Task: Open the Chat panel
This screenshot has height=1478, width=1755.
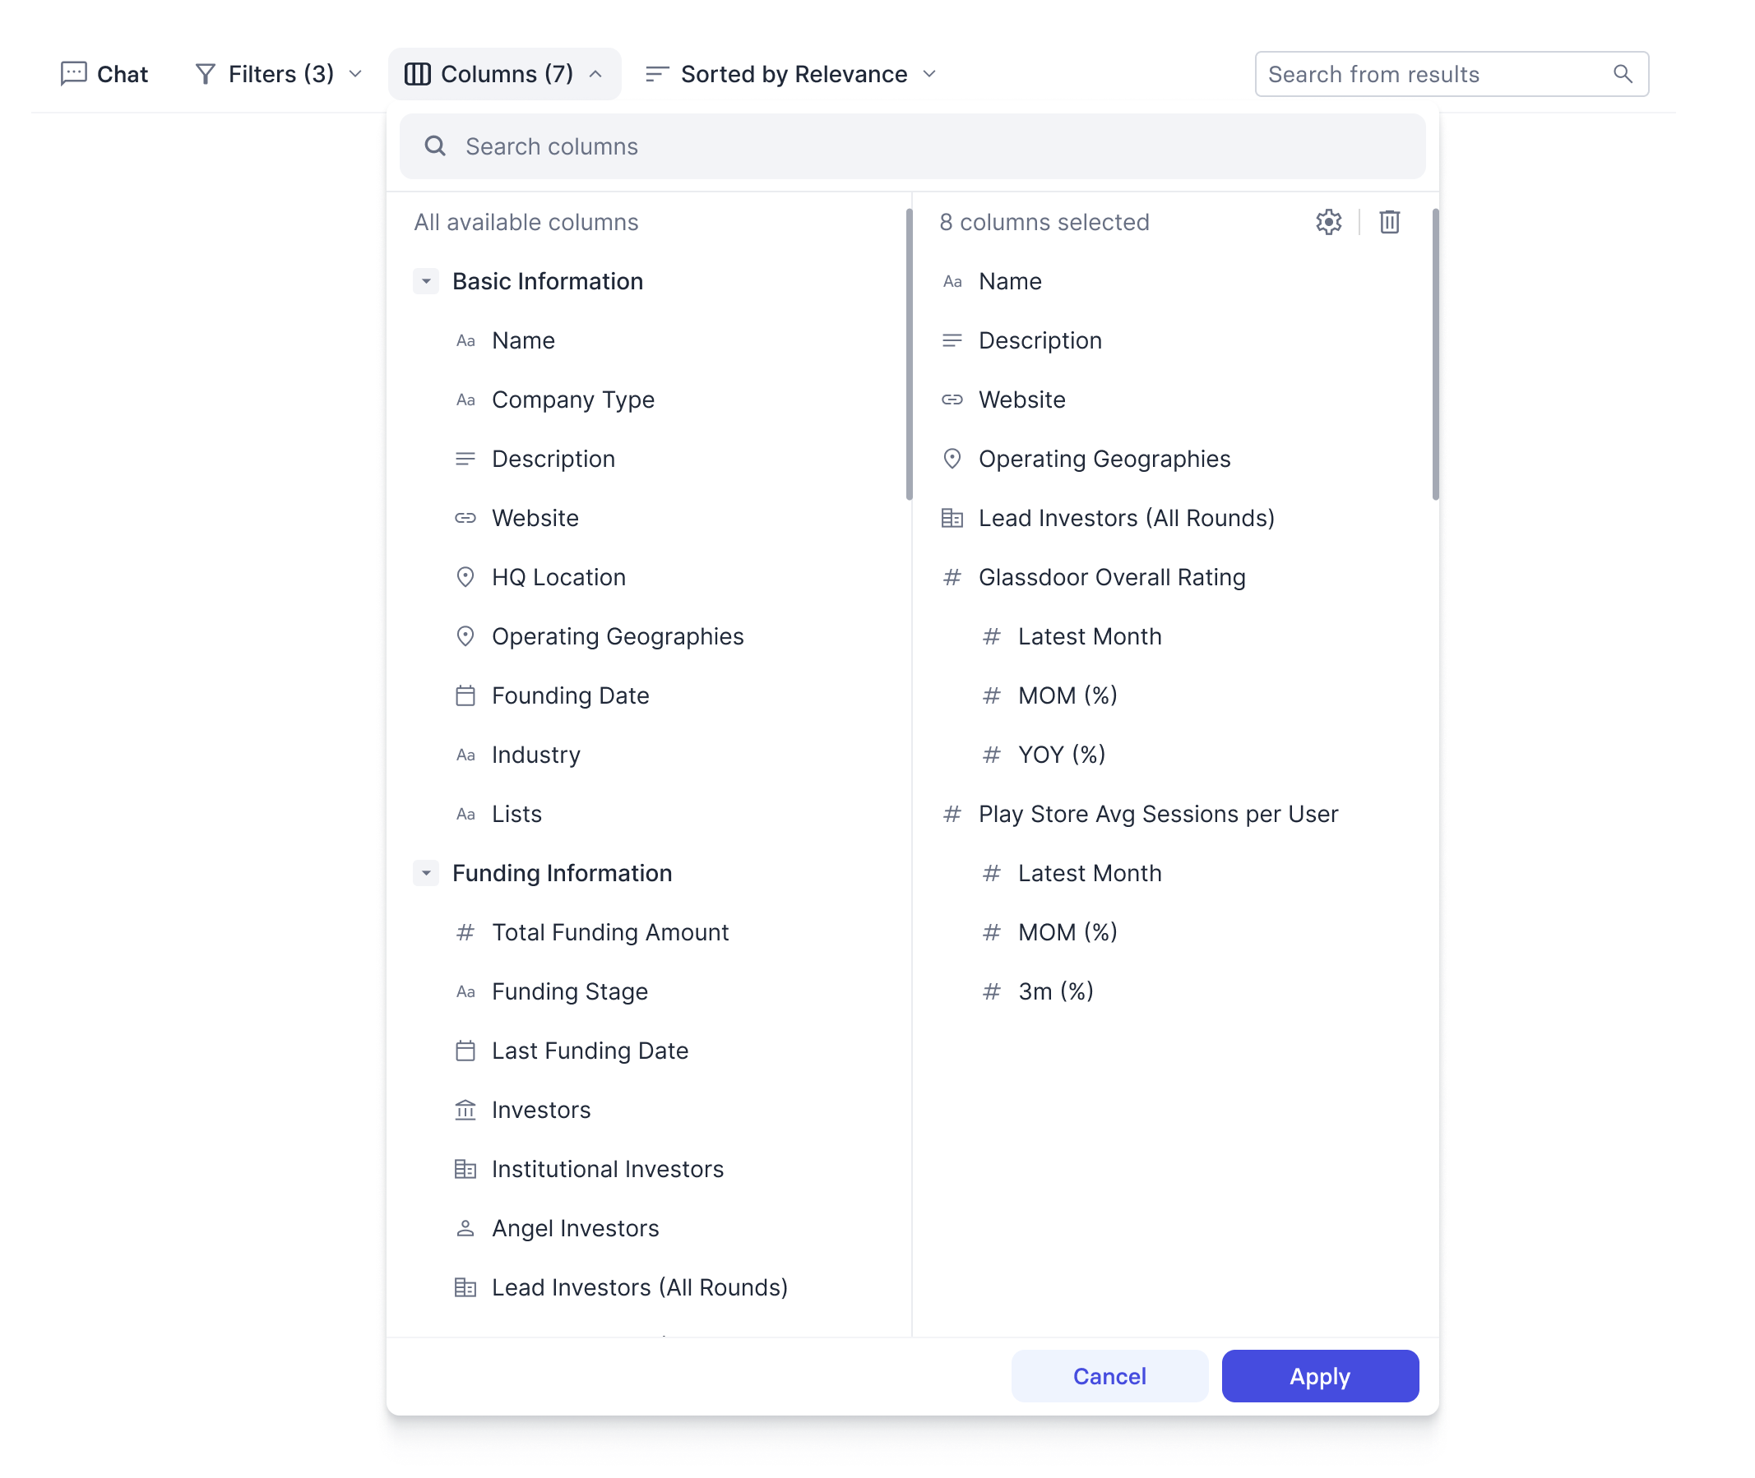Action: point(104,74)
